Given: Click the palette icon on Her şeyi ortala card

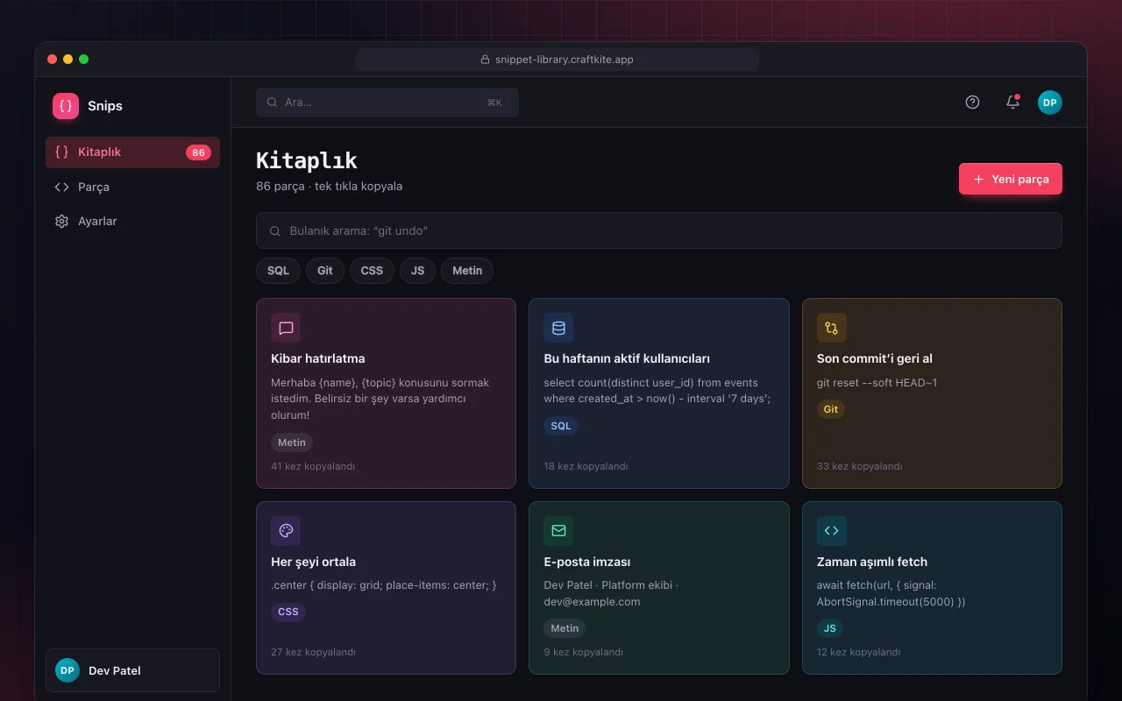Looking at the screenshot, I should pos(286,531).
